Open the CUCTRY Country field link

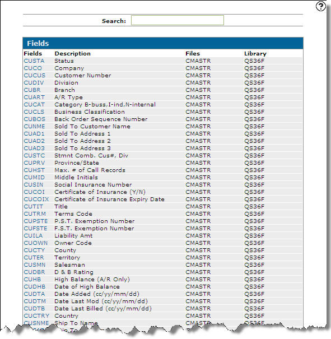tap(36, 316)
